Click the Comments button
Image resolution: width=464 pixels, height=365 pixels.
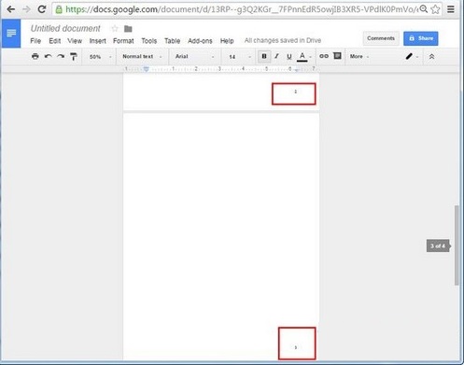click(381, 38)
